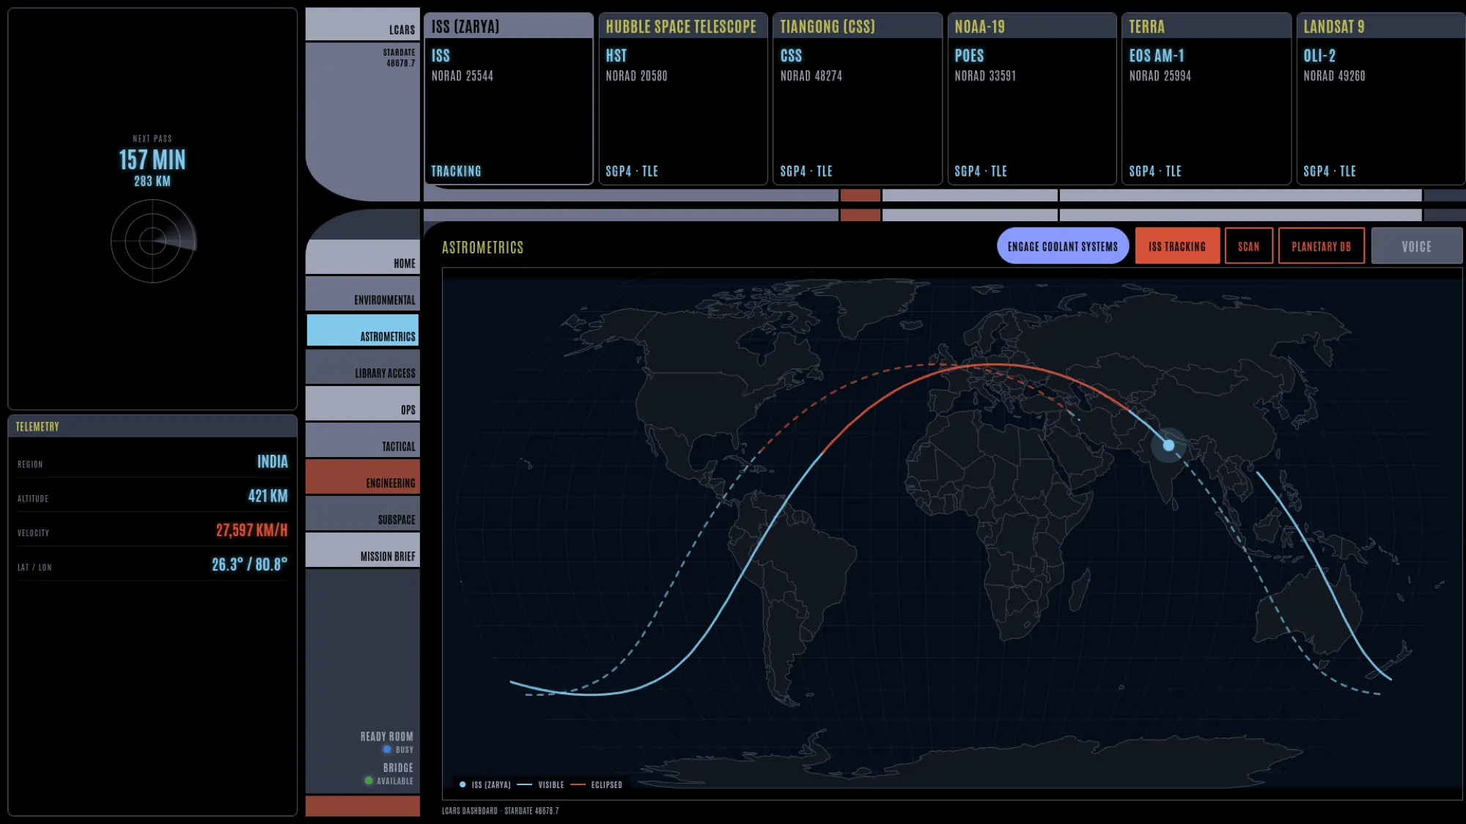Click the LCARS Dashboard footer text
Viewport: 1466px width, 824px height.
pyautogui.click(x=500, y=811)
